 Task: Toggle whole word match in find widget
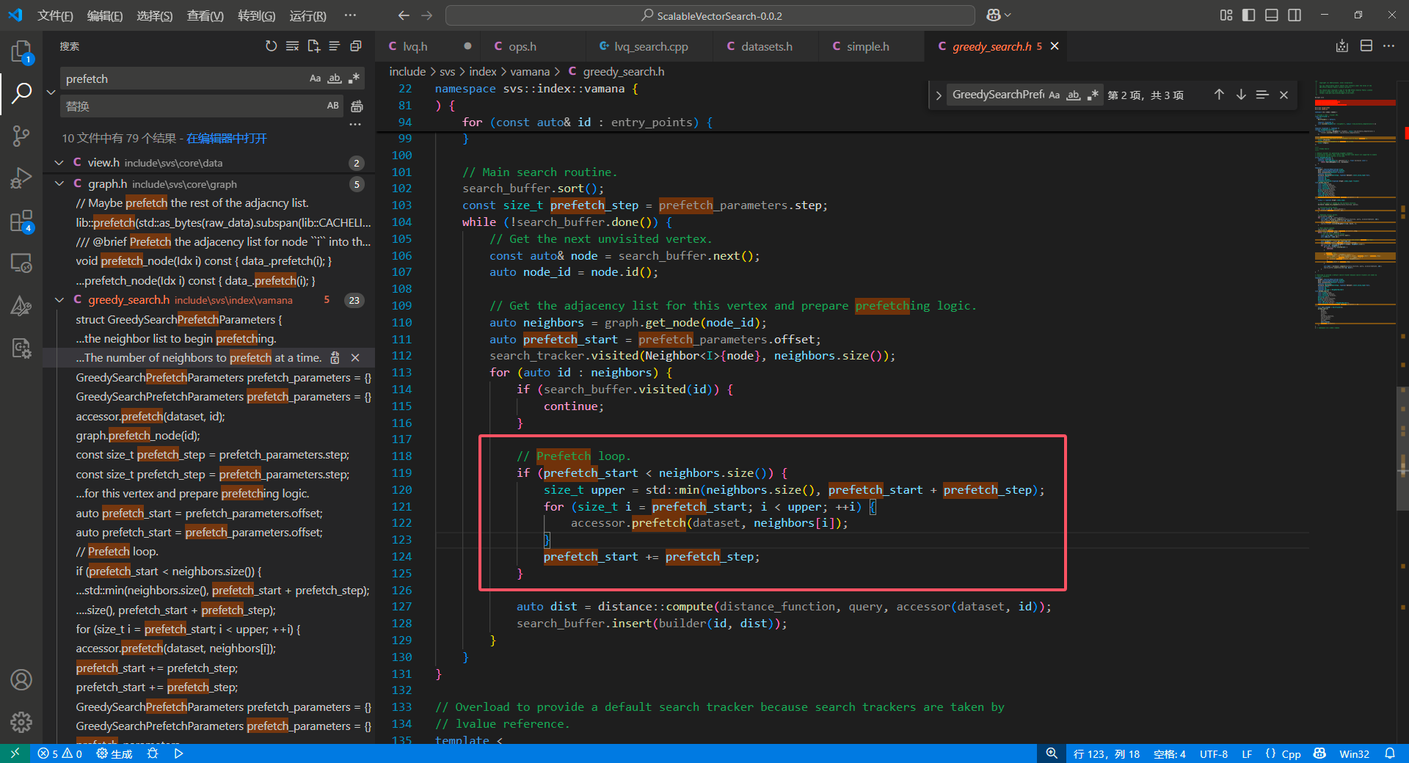(x=1074, y=95)
